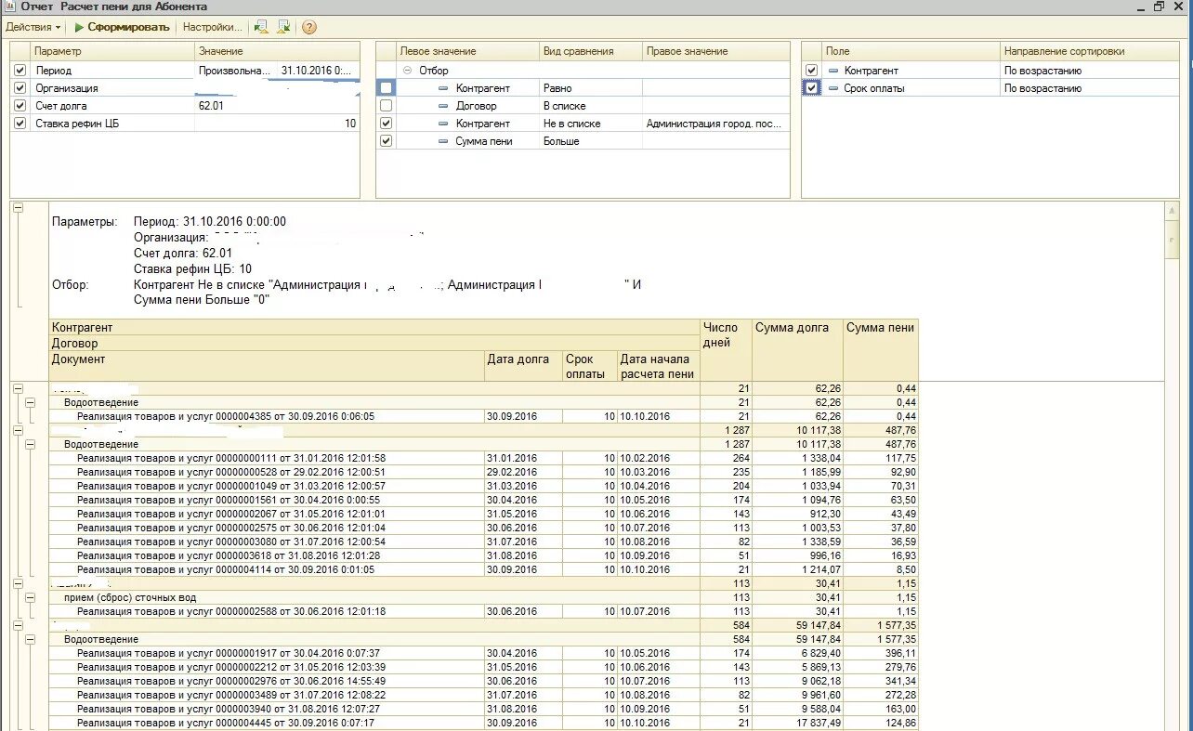Click По возрастанию for Срок оплаты sort
Viewport: 1193px width, 731px height.
click(x=1090, y=88)
